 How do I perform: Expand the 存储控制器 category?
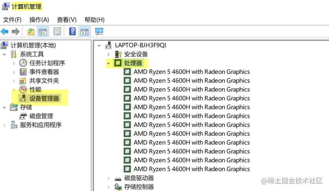(108, 187)
